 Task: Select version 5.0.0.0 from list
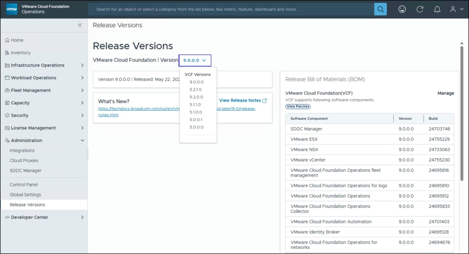click(x=197, y=127)
